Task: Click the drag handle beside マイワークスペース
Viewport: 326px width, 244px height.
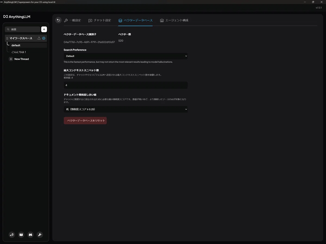Action: coord(7,38)
